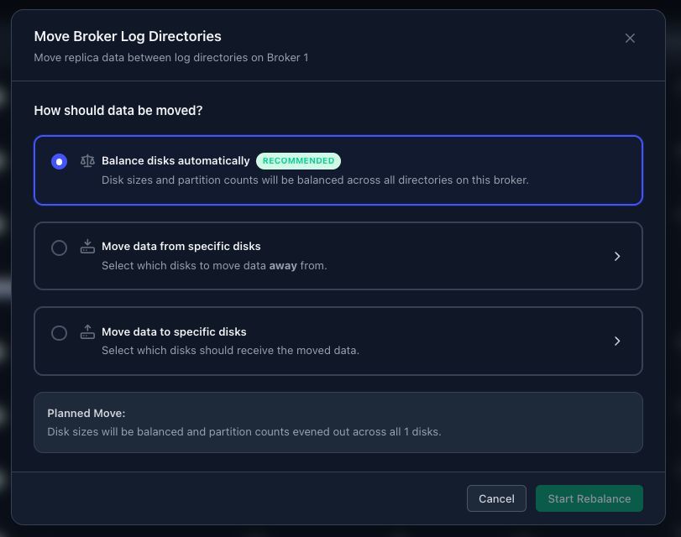Click the 'Select which disks to move data away' text
The width and height of the screenshot is (681, 537).
(214, 265)
